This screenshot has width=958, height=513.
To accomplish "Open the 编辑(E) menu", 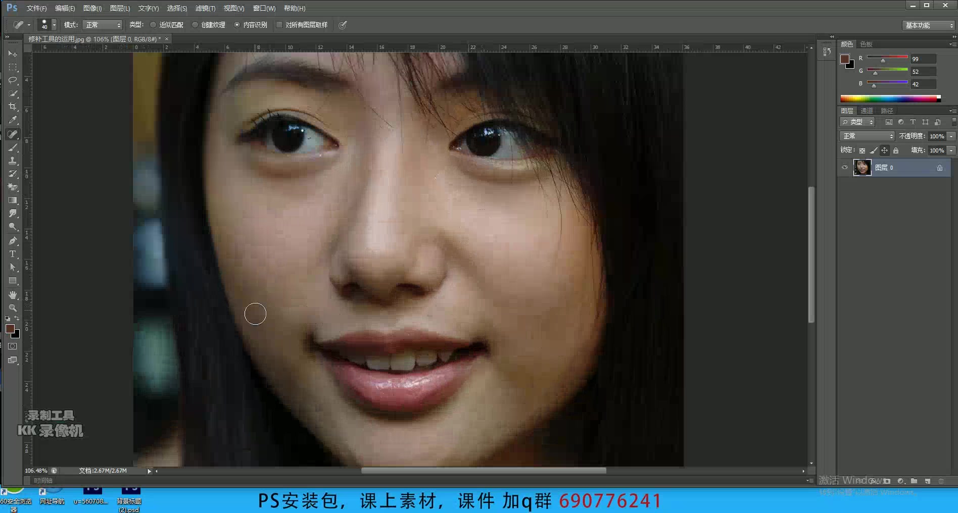I will 65,9.
